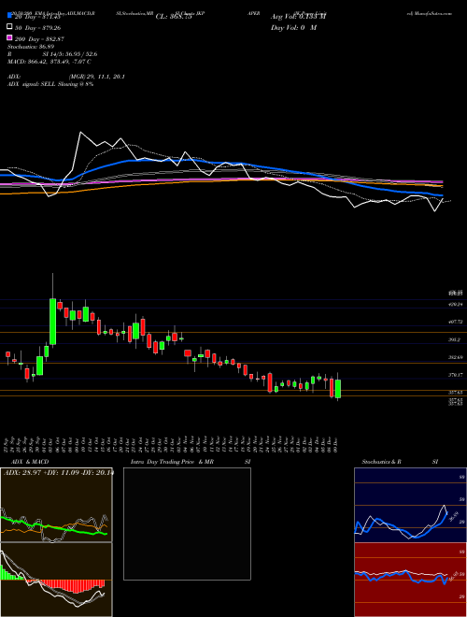Select the '200 Day = 382.87' legend text
The width and height of the screenshot is (467, 617).
40,39
